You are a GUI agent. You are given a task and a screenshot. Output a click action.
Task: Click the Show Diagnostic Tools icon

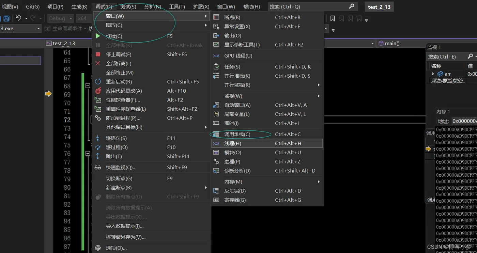(216, 44)
